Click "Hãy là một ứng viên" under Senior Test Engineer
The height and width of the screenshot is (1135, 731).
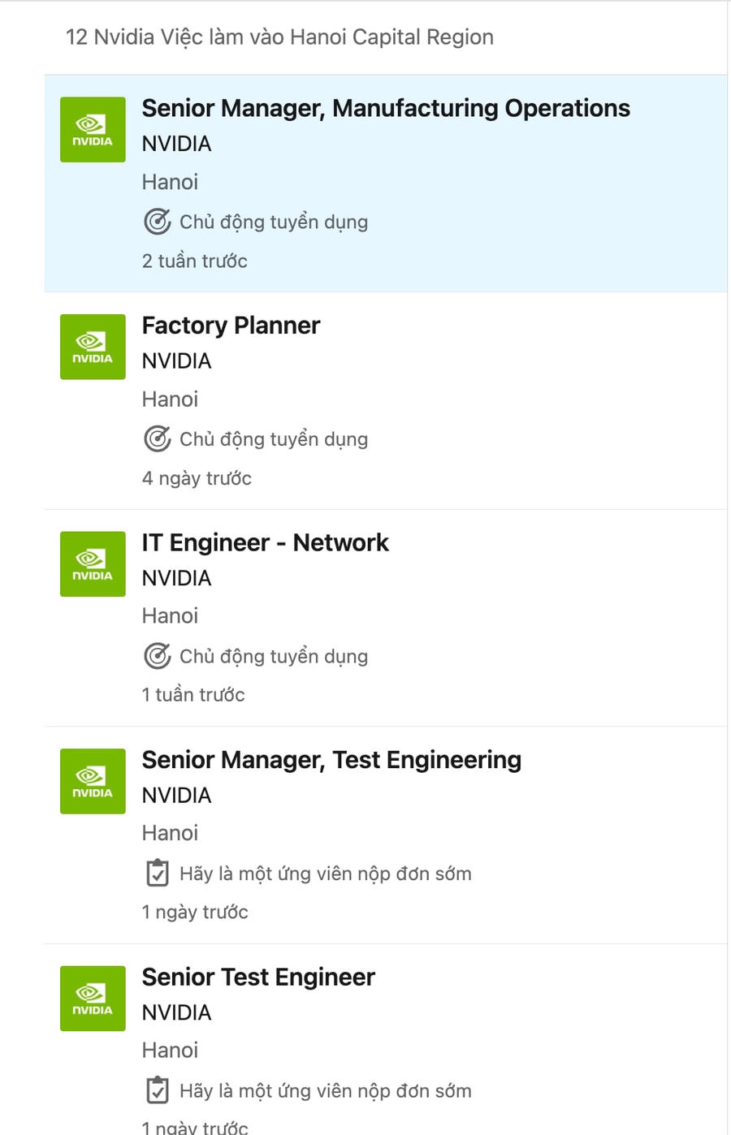point(325,1091)
